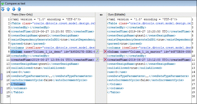197x104 pixels.
Task: Place cursor on empty line 20 in Ours
Action: pos(149,96)
